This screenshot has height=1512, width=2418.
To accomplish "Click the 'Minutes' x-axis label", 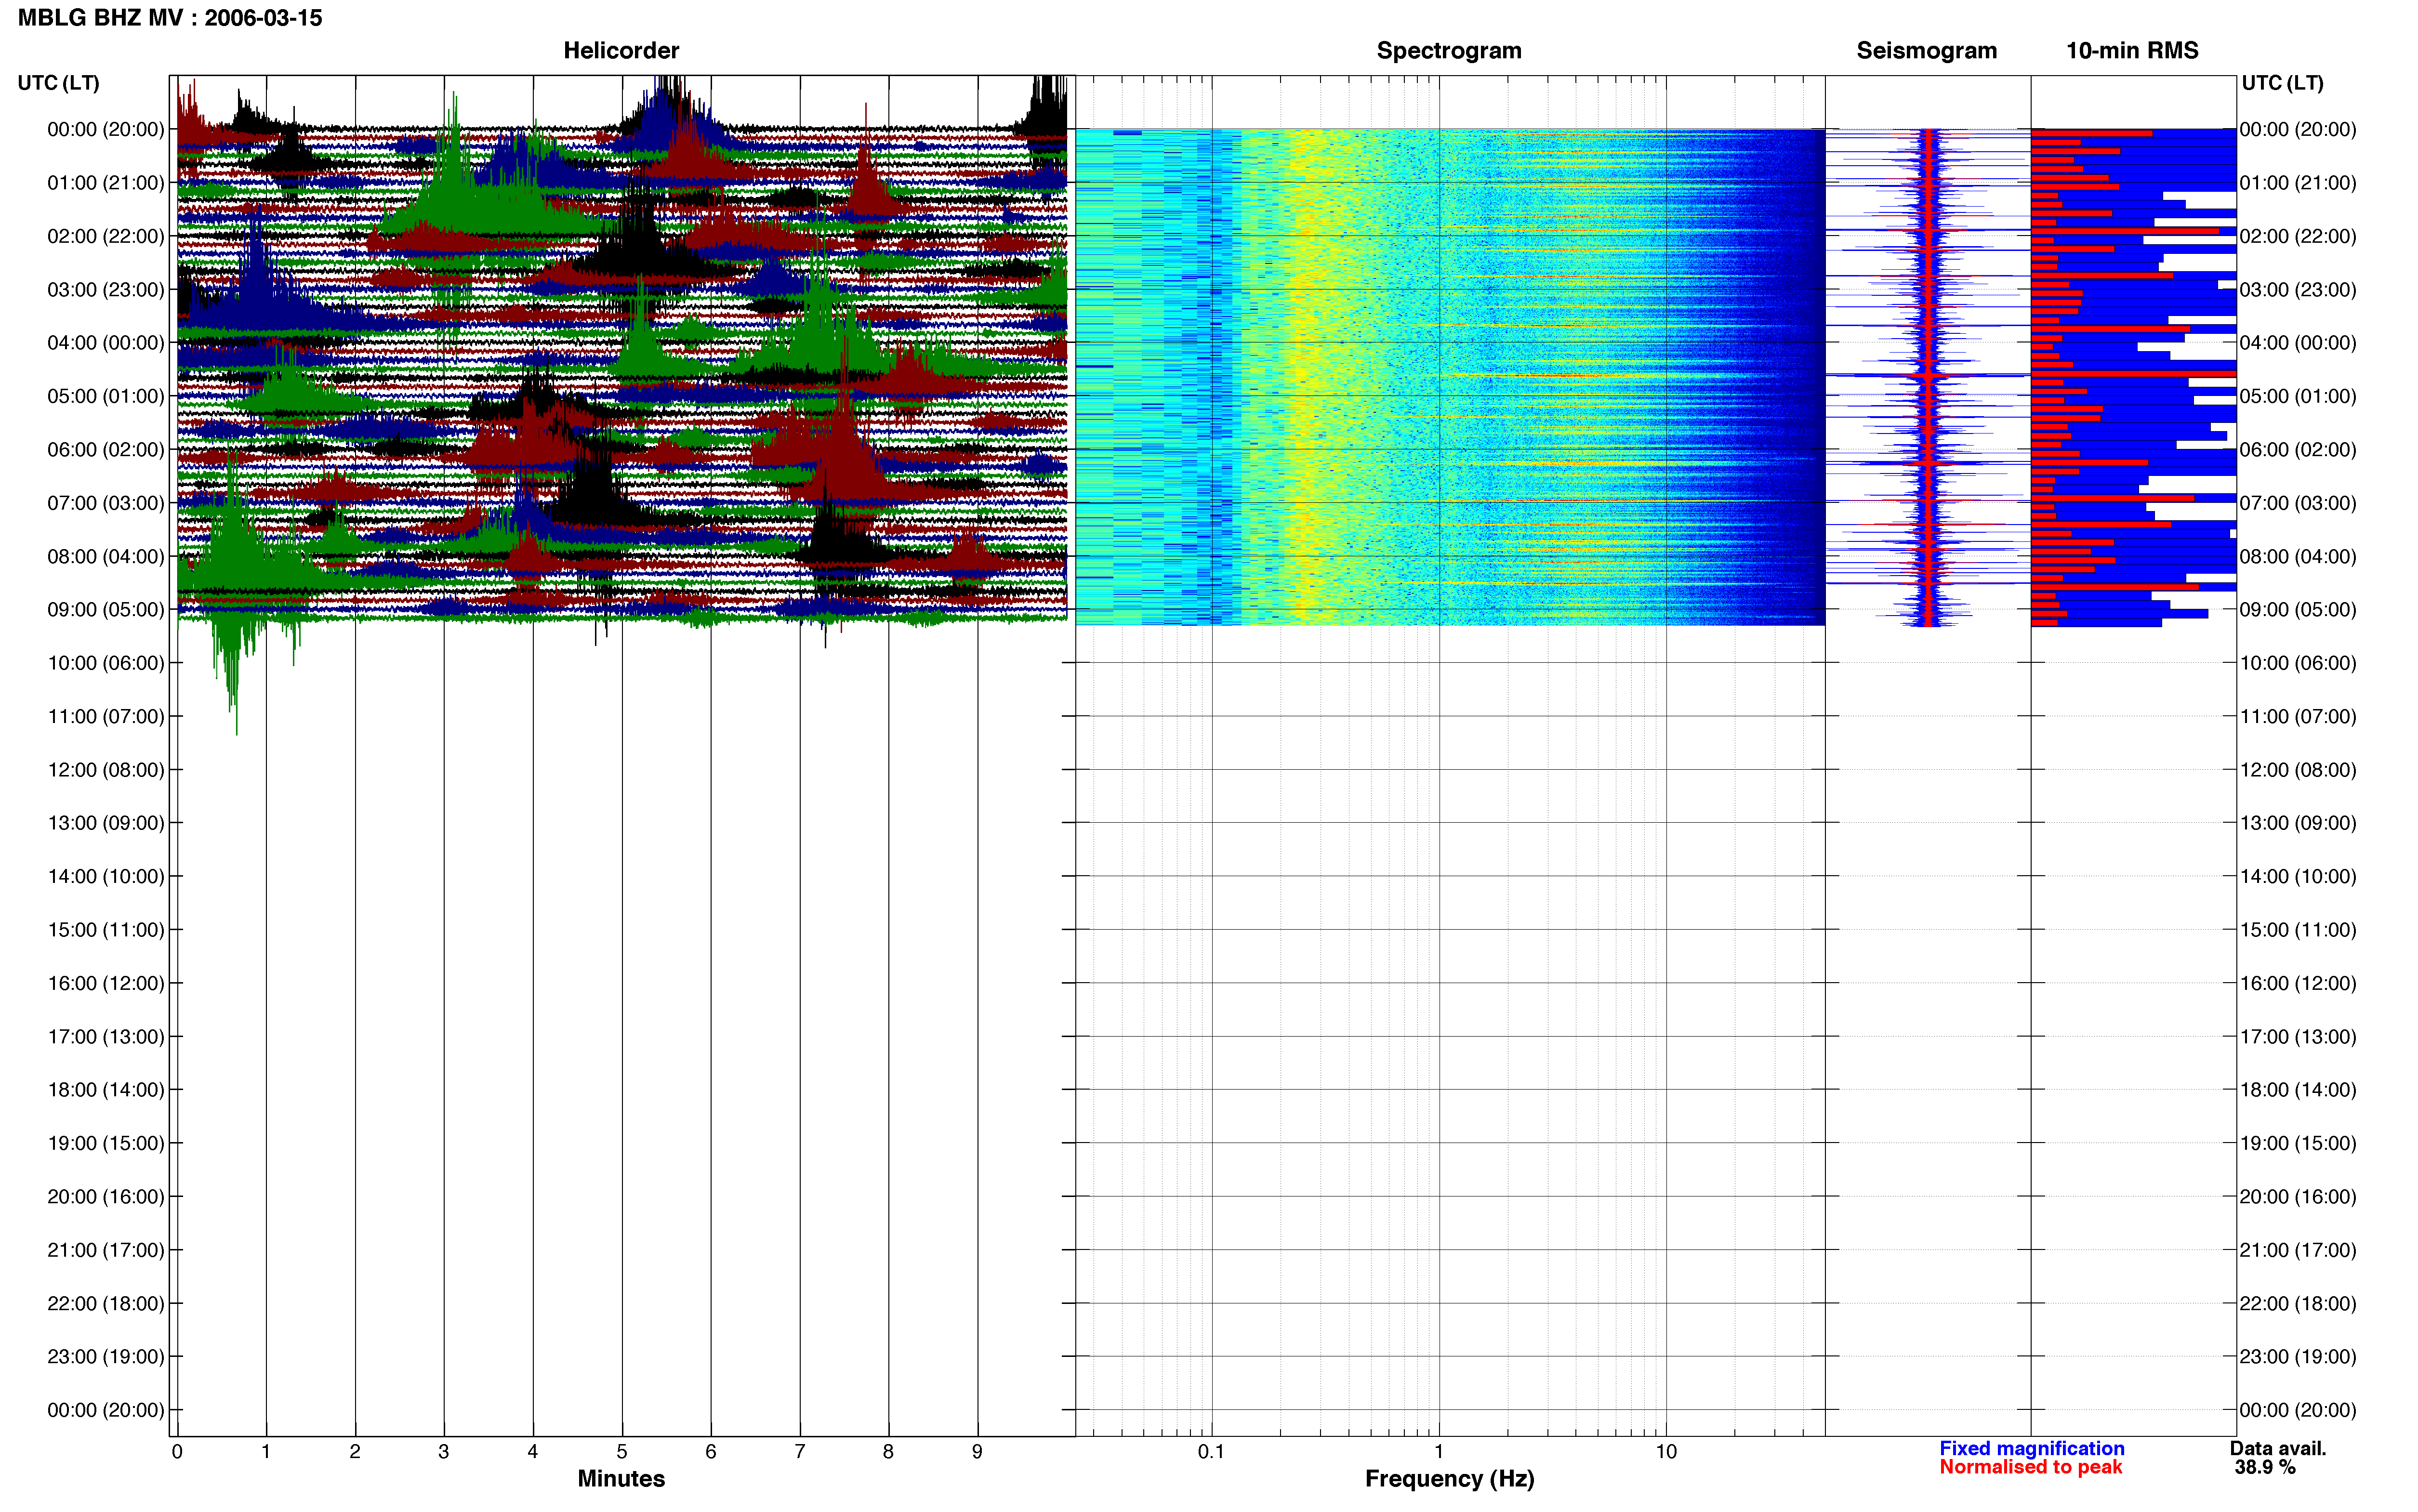I will pyautogui.click(x=621, y=1478).
